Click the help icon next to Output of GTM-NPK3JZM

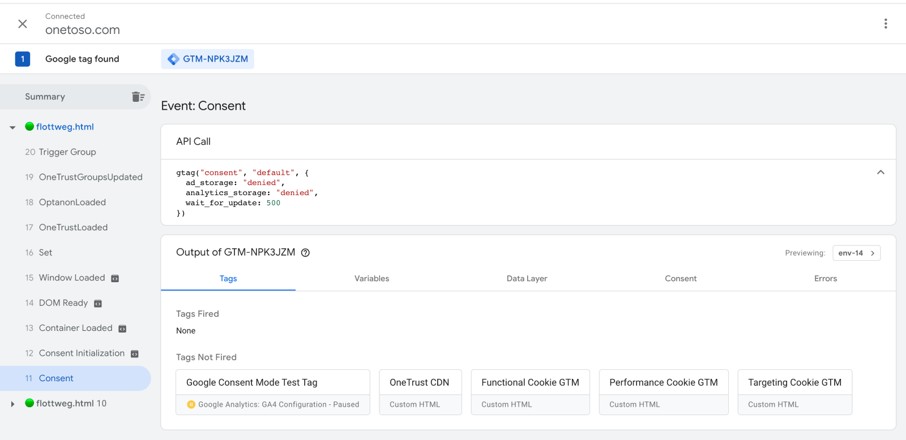pos(305,253)
